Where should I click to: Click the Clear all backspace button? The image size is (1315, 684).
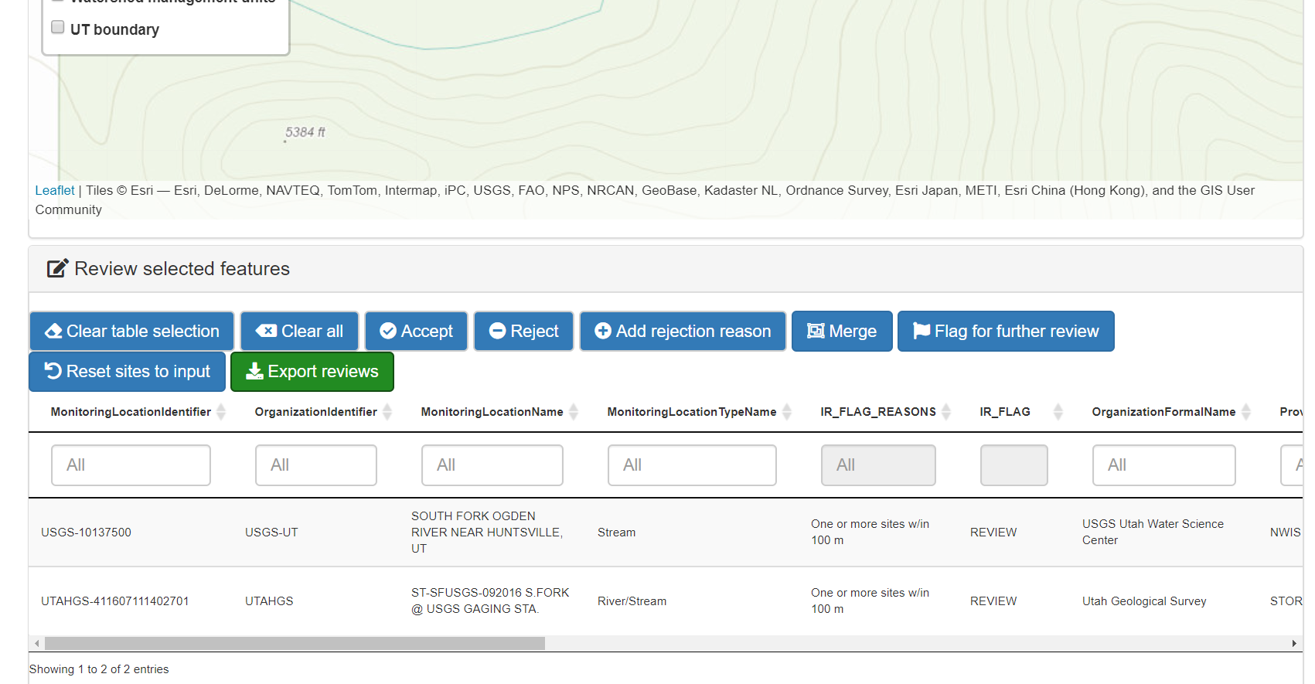tap(299, 332)
